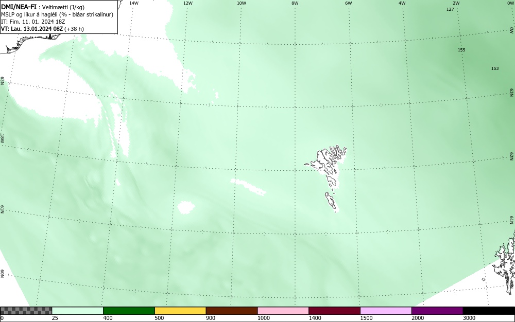The image size is (515, 322).
Task: Select the "IT: Fim. 11. 01. 2024 18Z" line
Action: (33, 22)
